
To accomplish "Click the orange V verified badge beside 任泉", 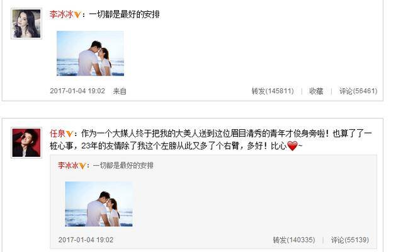I will click(x=69, y=134).
